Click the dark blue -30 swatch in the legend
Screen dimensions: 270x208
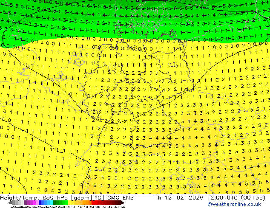[40, 202]
